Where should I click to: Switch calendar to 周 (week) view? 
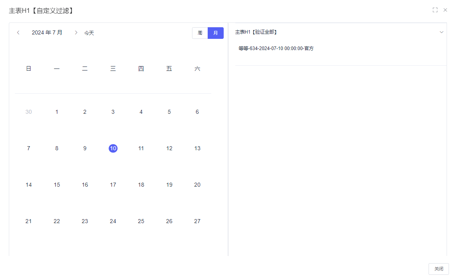pyautogui.click(x=200, y=33)
